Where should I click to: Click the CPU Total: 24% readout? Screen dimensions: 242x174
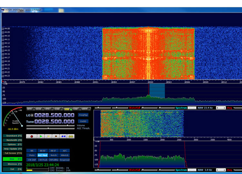coord(60,170)
